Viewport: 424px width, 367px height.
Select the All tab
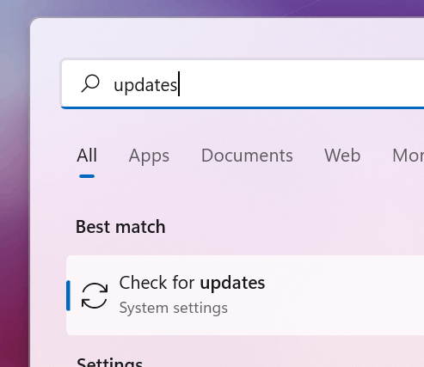(87, 156)
